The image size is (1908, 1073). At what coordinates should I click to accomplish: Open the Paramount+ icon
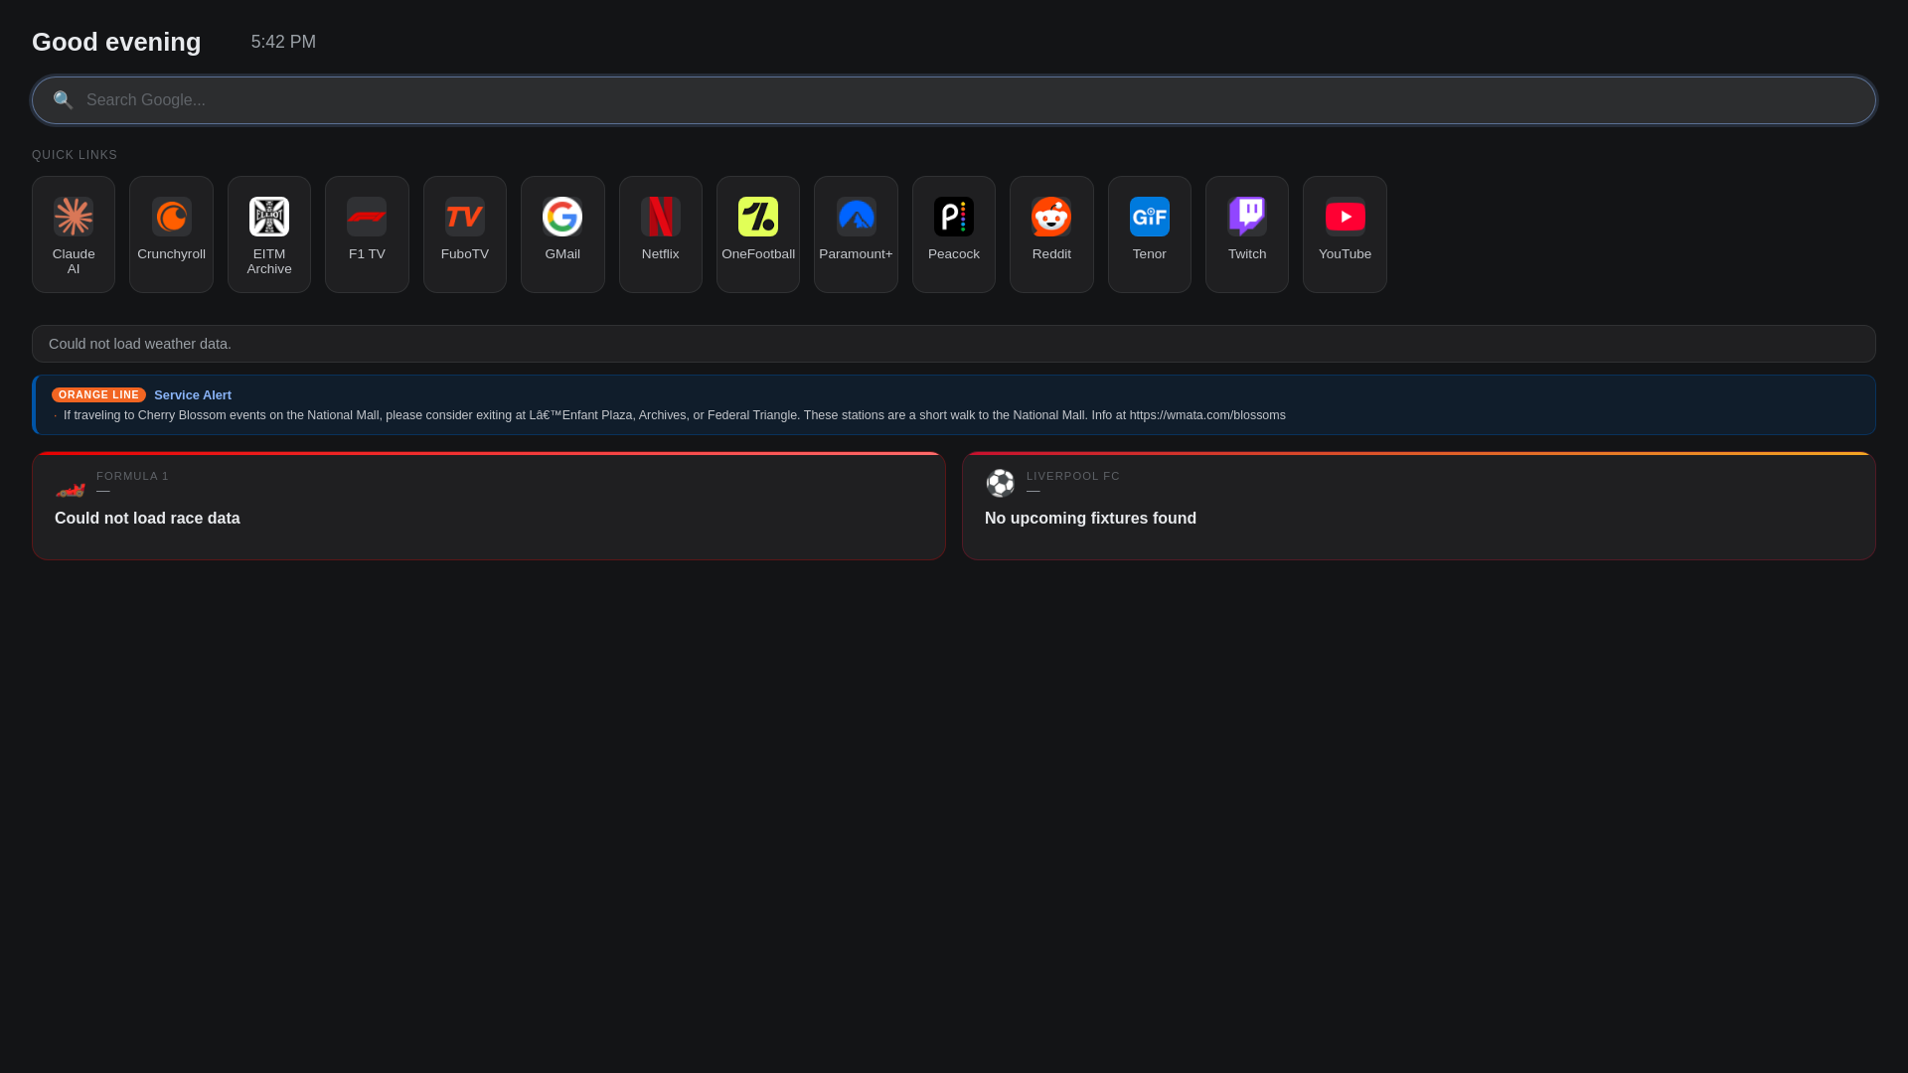[x=856, y=217]
